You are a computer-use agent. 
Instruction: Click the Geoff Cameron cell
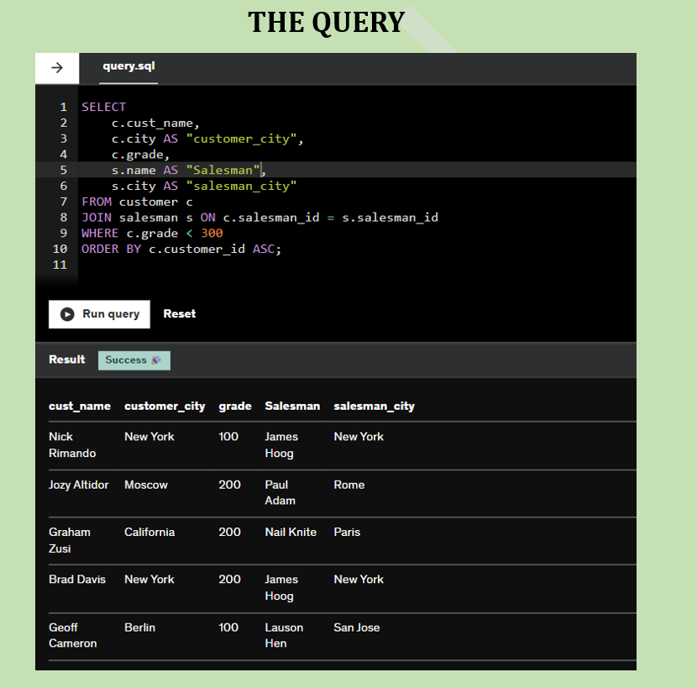[x=72, y=636]
